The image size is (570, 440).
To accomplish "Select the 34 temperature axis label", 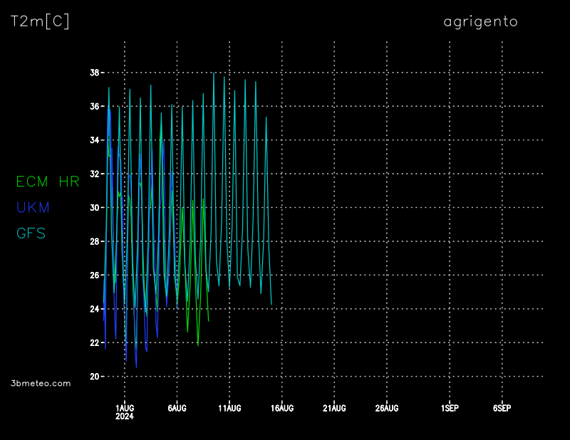I will coord(93,140).
